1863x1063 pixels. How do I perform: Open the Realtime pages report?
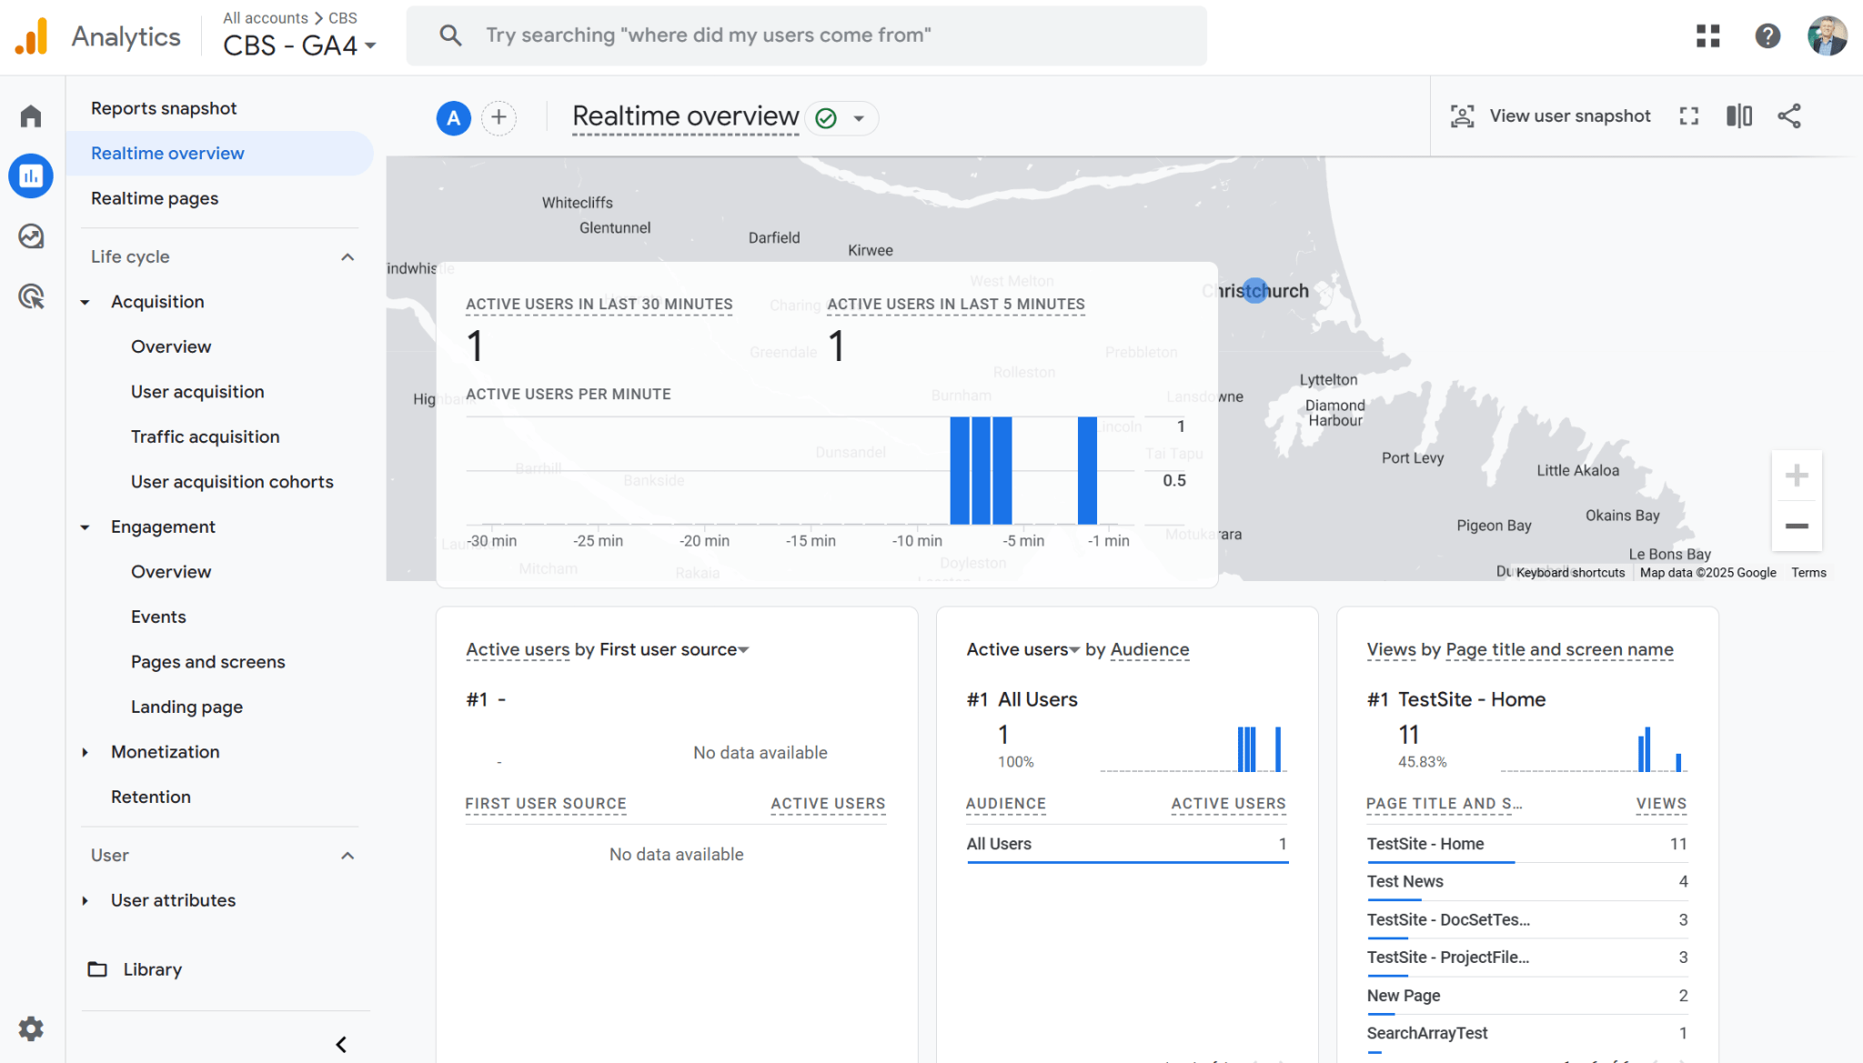click(155, 198)
